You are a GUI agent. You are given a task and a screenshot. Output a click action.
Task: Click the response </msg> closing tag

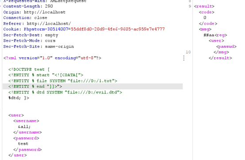click(221, 52)
